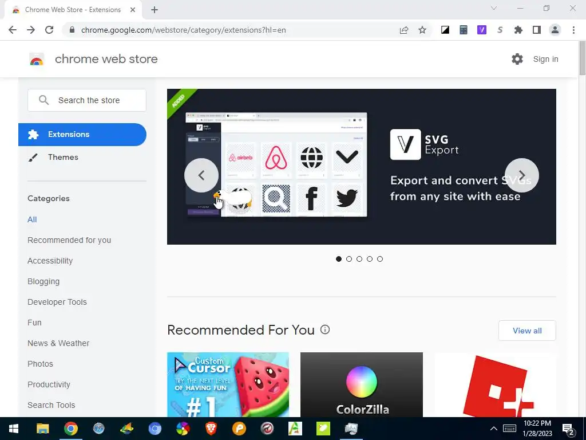
Task: Choose Search Tools category
Action: 51,405
